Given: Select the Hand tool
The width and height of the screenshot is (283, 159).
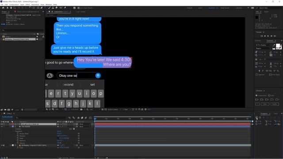Looking at the screenshot, I should pos(11,8).
